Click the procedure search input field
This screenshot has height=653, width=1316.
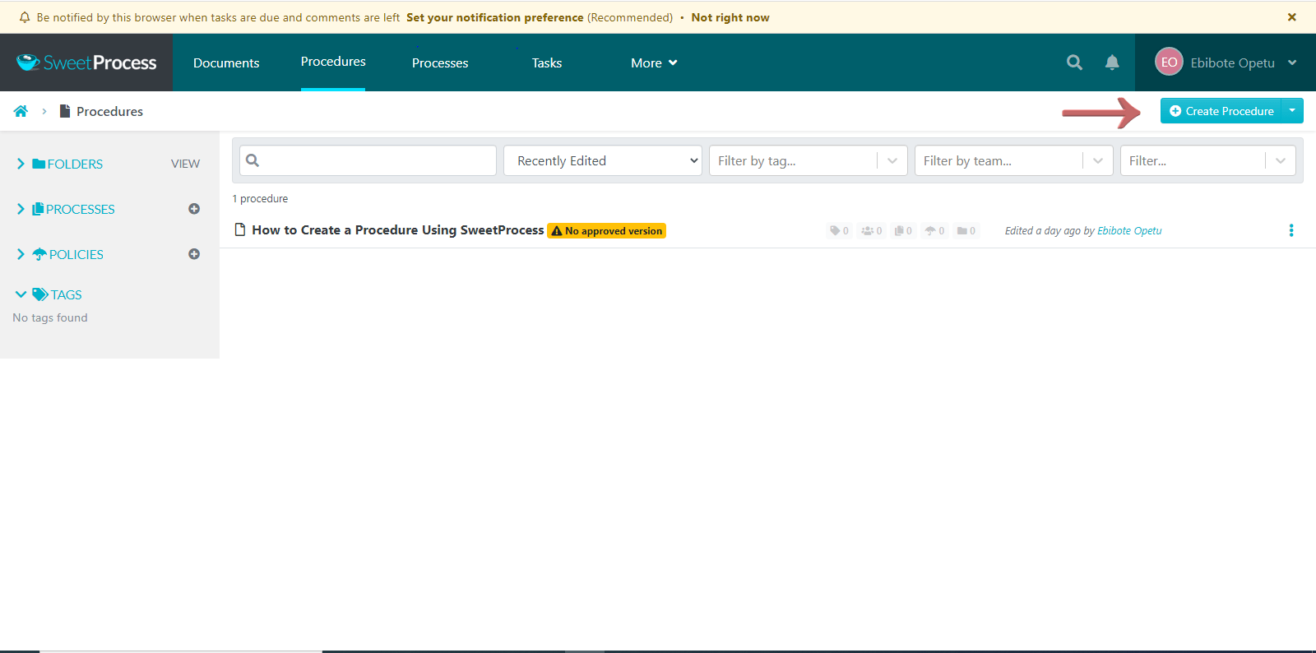click(368, 160)
